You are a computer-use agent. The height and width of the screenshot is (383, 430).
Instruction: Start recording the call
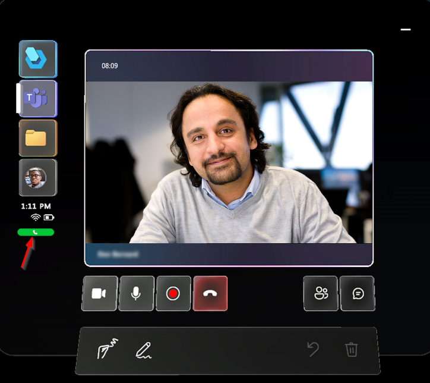pyautogui.click(x=173, y=294)
